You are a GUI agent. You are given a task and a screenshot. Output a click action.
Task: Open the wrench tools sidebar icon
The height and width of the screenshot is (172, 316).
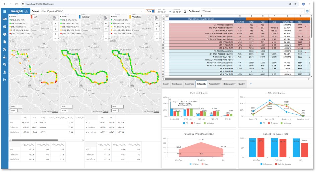(5, 49)
